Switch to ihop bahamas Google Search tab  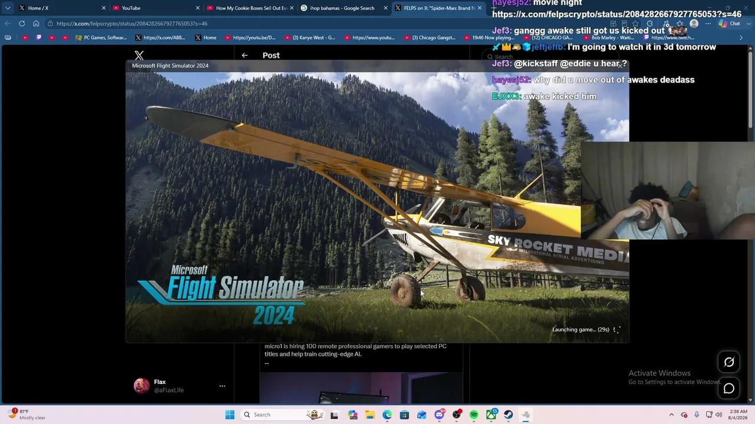pyautogui.click(x=343, y=8)
